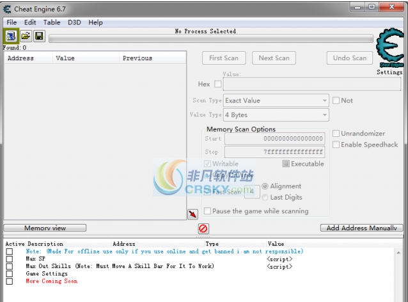Open the D3D menu

tap(74, 22)
